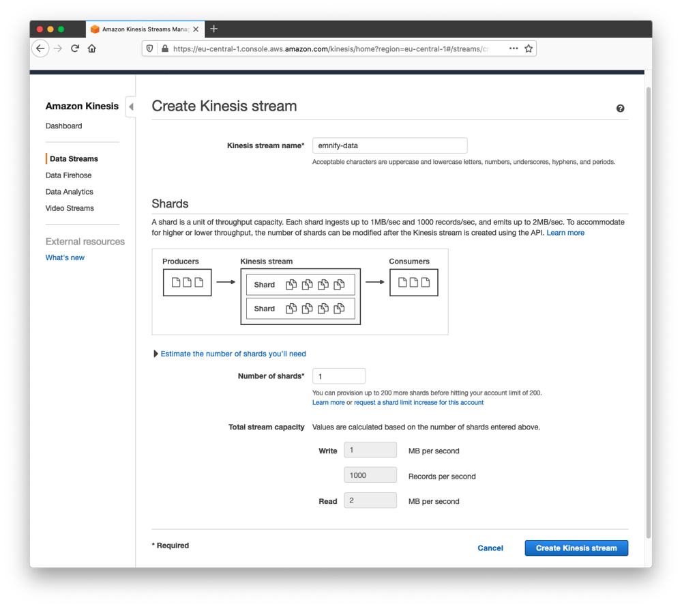Click the lower Shard row in diagram
The image size is (682, 607).
coord(301,309)
